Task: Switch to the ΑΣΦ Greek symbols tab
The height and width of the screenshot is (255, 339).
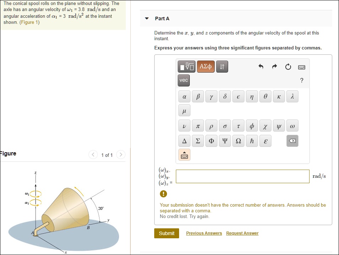Action: [205, 66]
